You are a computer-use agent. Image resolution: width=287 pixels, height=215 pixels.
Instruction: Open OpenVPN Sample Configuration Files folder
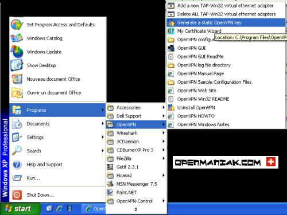[226, 82]
